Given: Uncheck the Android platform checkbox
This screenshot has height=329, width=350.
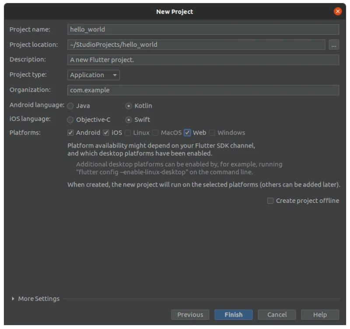Looking at the screenshot, I should (x=70, y=133).
